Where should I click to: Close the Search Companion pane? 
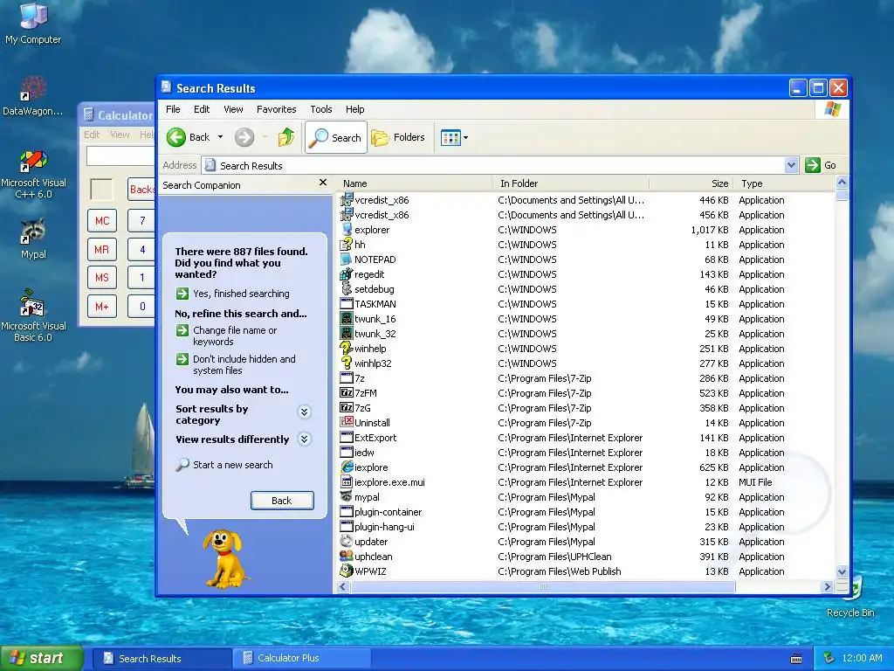323,183
